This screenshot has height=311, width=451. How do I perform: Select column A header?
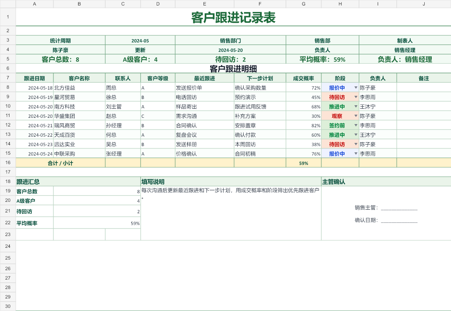point(35,4)
